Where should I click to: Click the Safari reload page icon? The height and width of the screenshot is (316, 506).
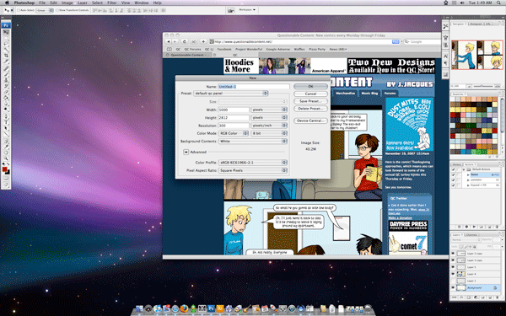185,41
